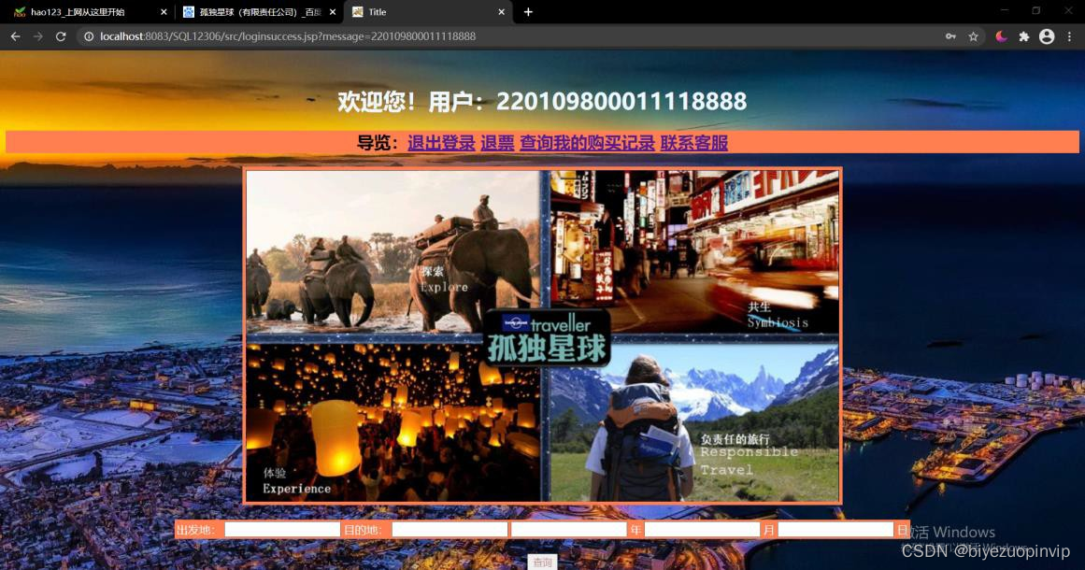This screenshot has height=570, width=1085.
Task: Open 查询我的购买记录 purchase records link
Action: (x=588, y=142)
